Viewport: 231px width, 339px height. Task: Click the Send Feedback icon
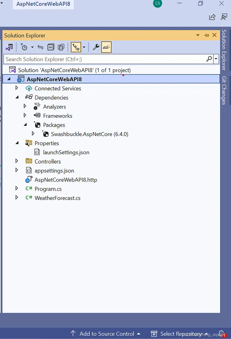coord(224,17)
